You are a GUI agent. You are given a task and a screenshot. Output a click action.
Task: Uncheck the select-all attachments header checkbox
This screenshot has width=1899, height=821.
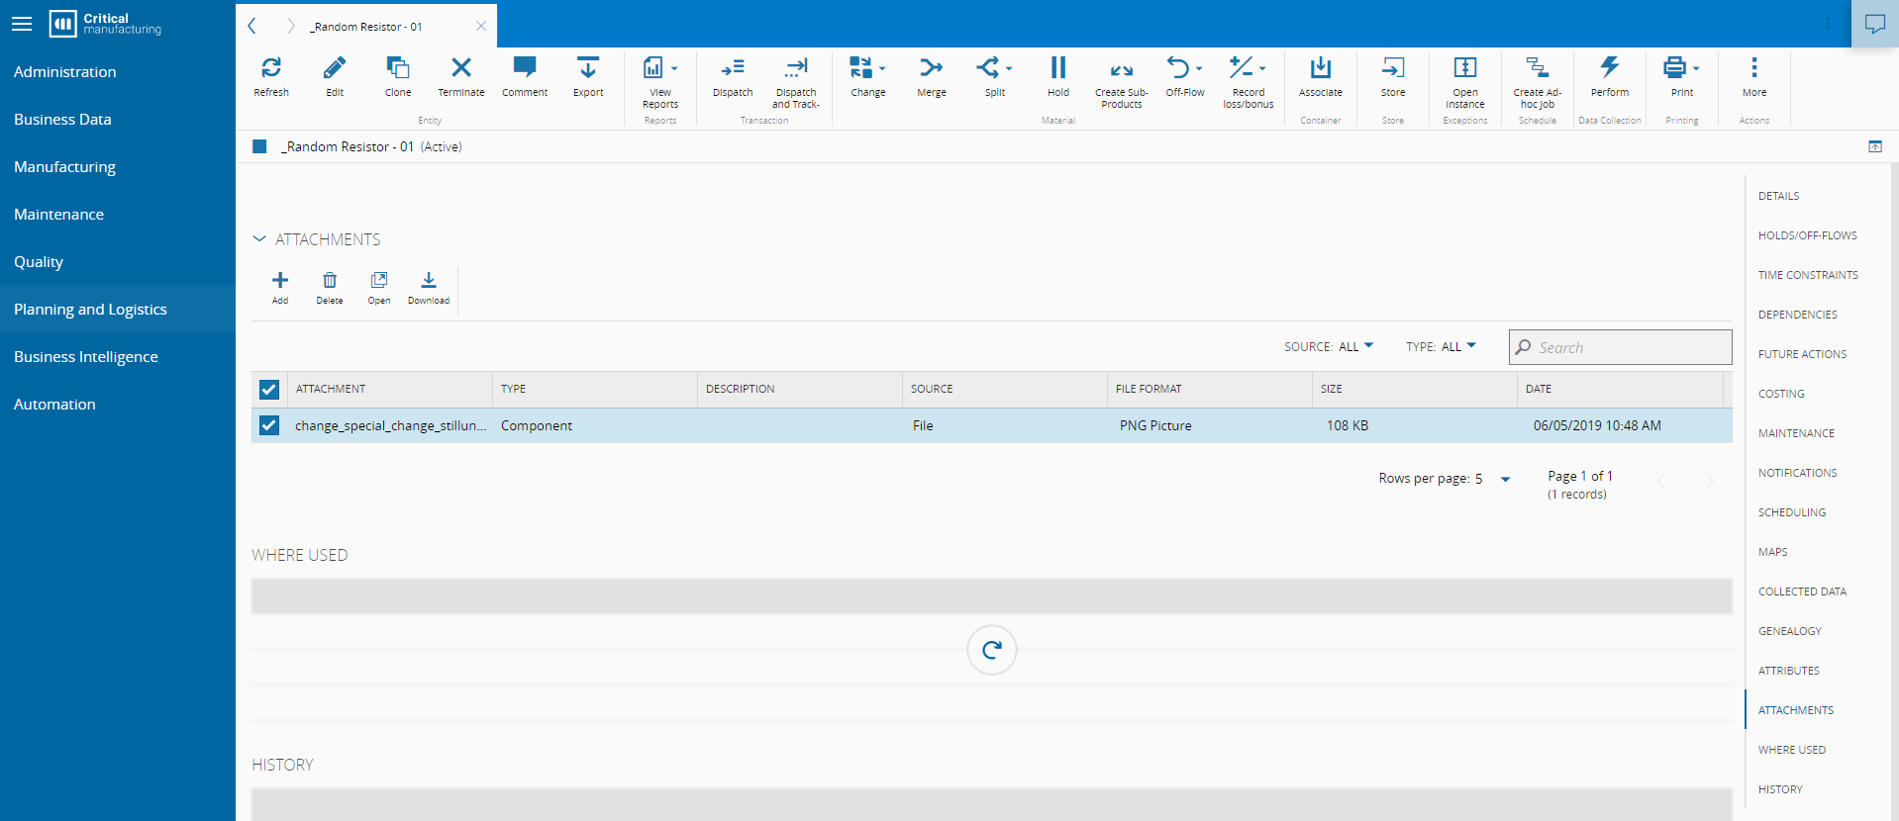pos(269,390)
